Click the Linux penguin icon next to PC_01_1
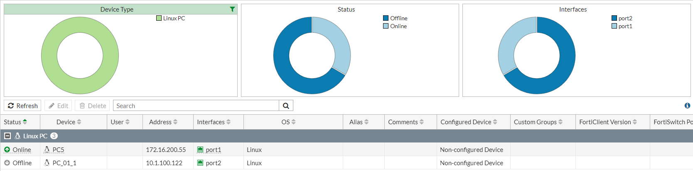 pos(47,163)
